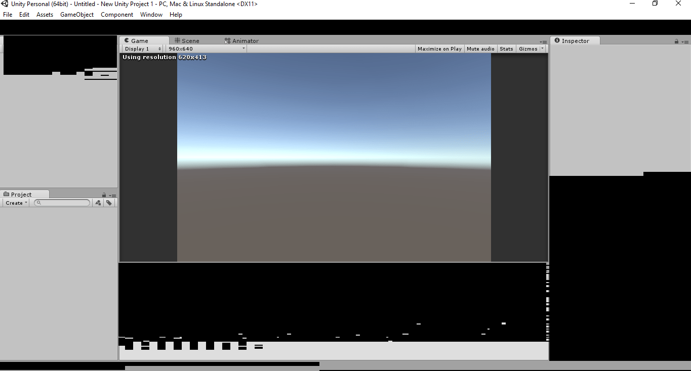This screenshot has width=691, height=371.
Task: Open the Gizmos options
Action: click(529, 49)
